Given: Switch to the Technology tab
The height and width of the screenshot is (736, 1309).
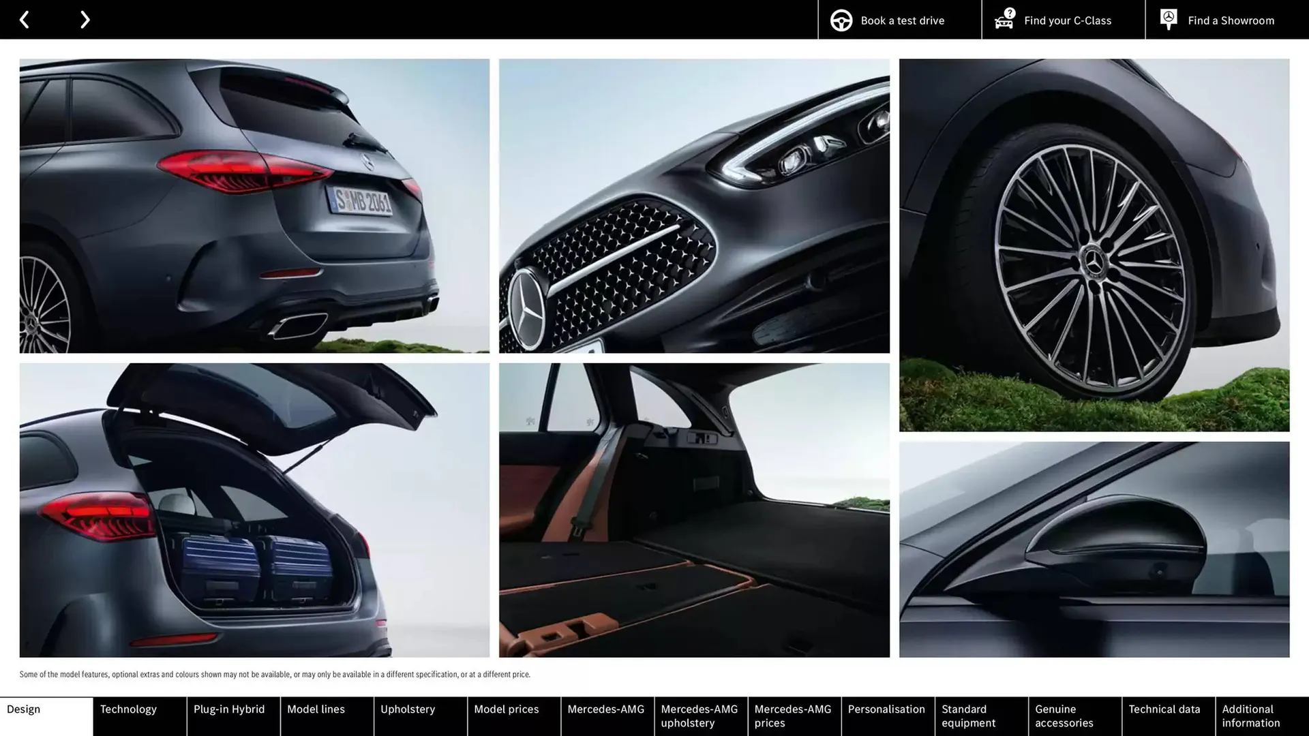Looking at the screenshot, I should 128,709.
